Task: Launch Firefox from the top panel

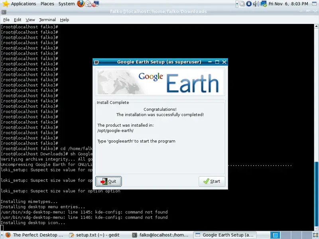Action: [x=81, y=4]
